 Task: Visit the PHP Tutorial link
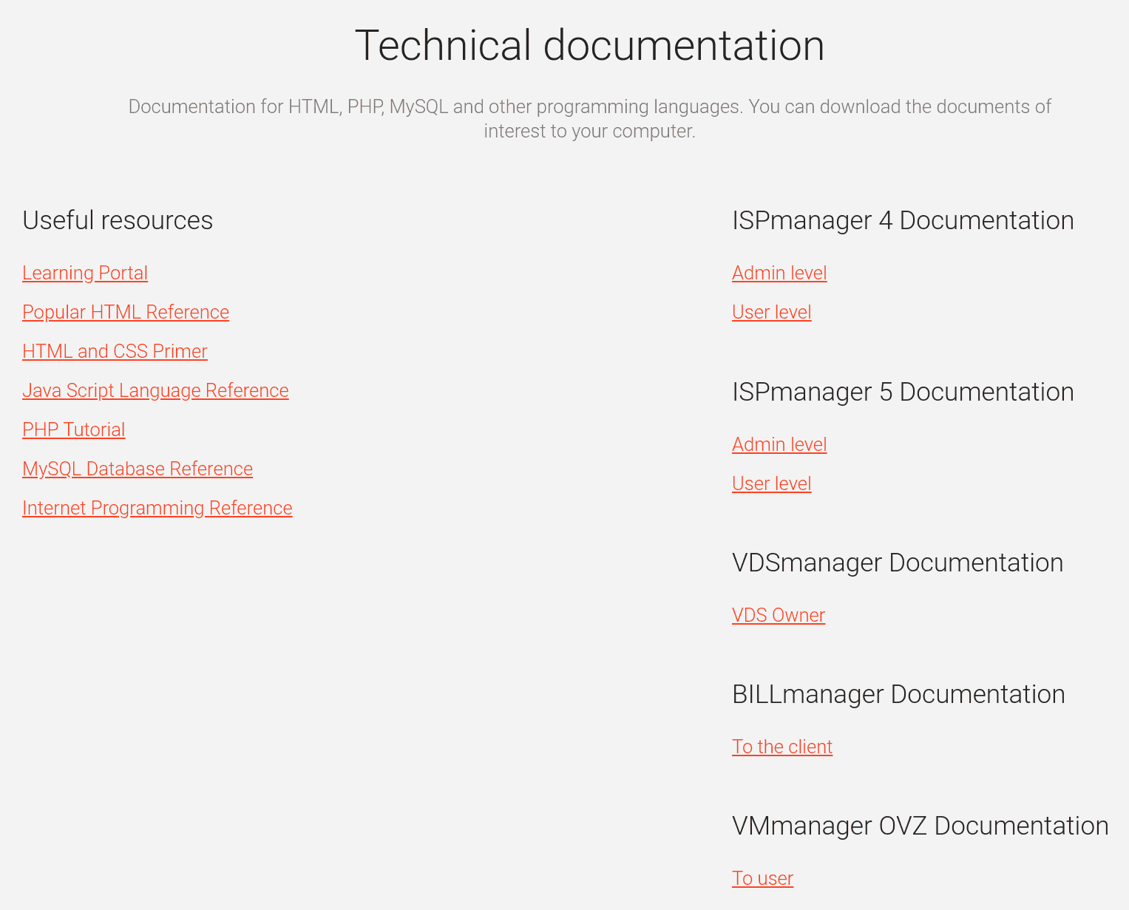click(x=74, y=429)
